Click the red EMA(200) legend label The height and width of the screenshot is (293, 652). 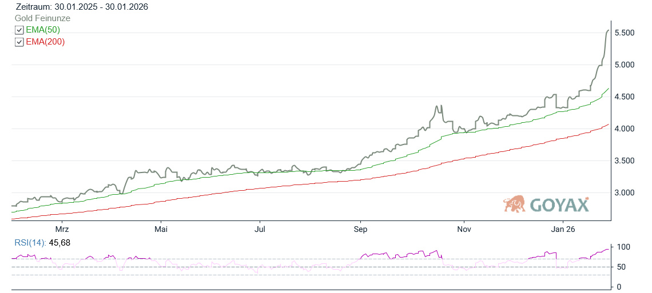coord(45,42)
